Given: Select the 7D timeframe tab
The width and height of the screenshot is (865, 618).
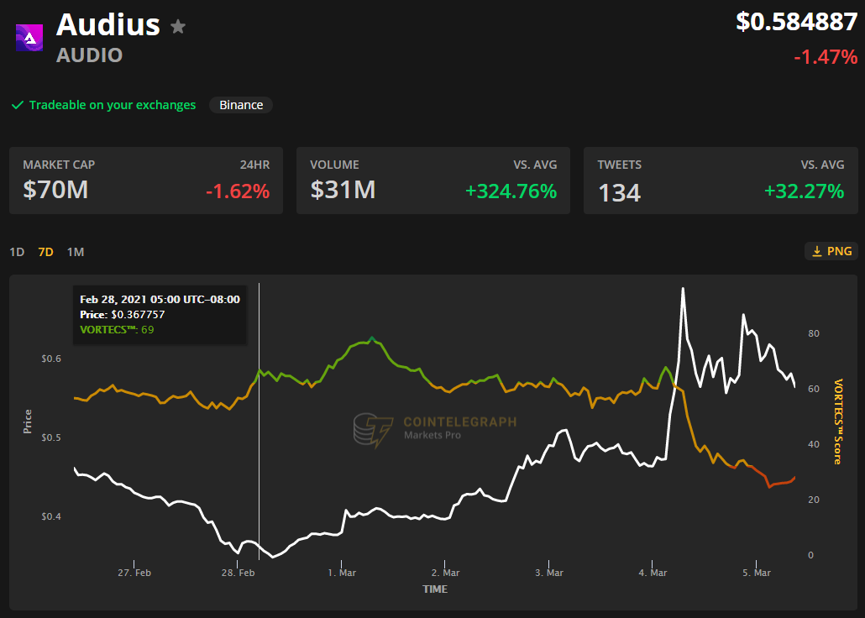Looking at the screenshot, I should click(x=45, y=252).
